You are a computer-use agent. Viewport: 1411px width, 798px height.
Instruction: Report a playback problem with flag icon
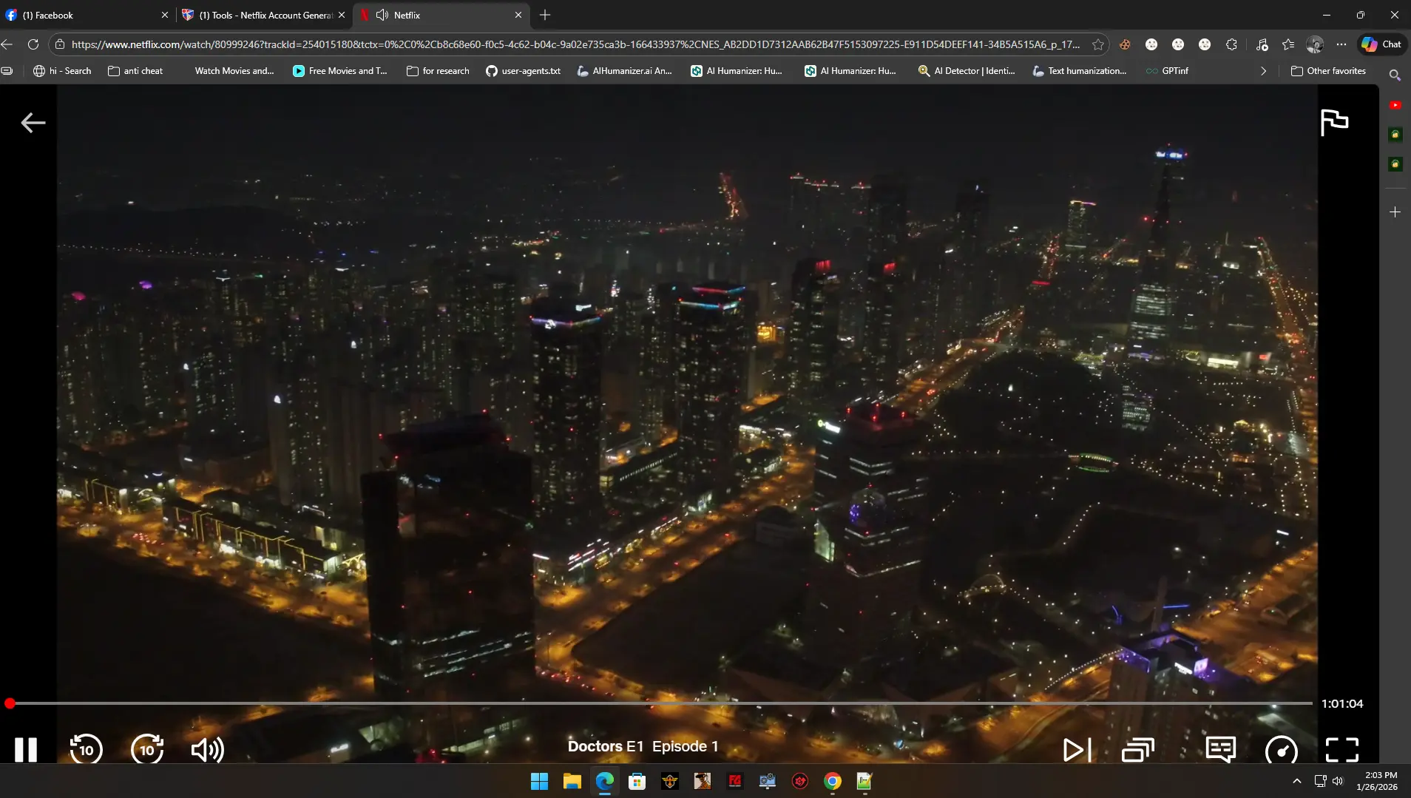1334,122
